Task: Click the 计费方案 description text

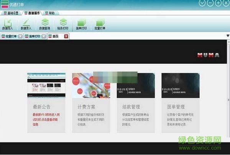Action: (x=91, y=119)
